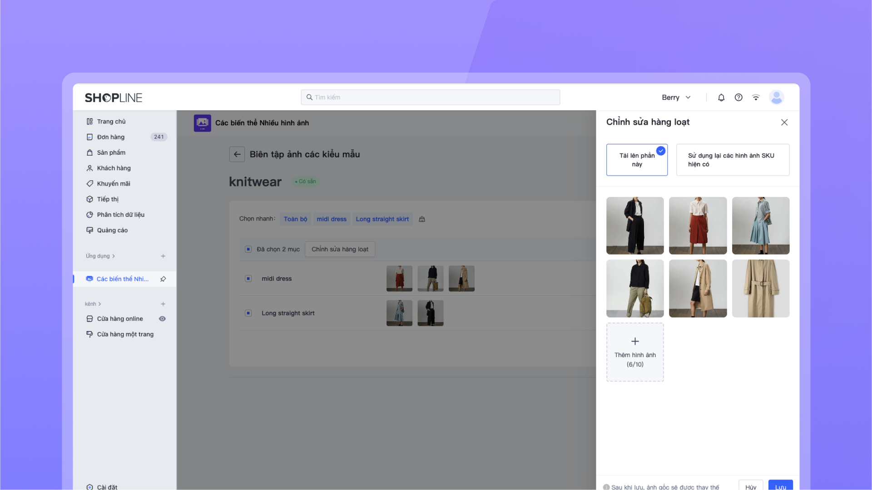Click the Thêm hình ảnh upload tile

coord(635,352)
